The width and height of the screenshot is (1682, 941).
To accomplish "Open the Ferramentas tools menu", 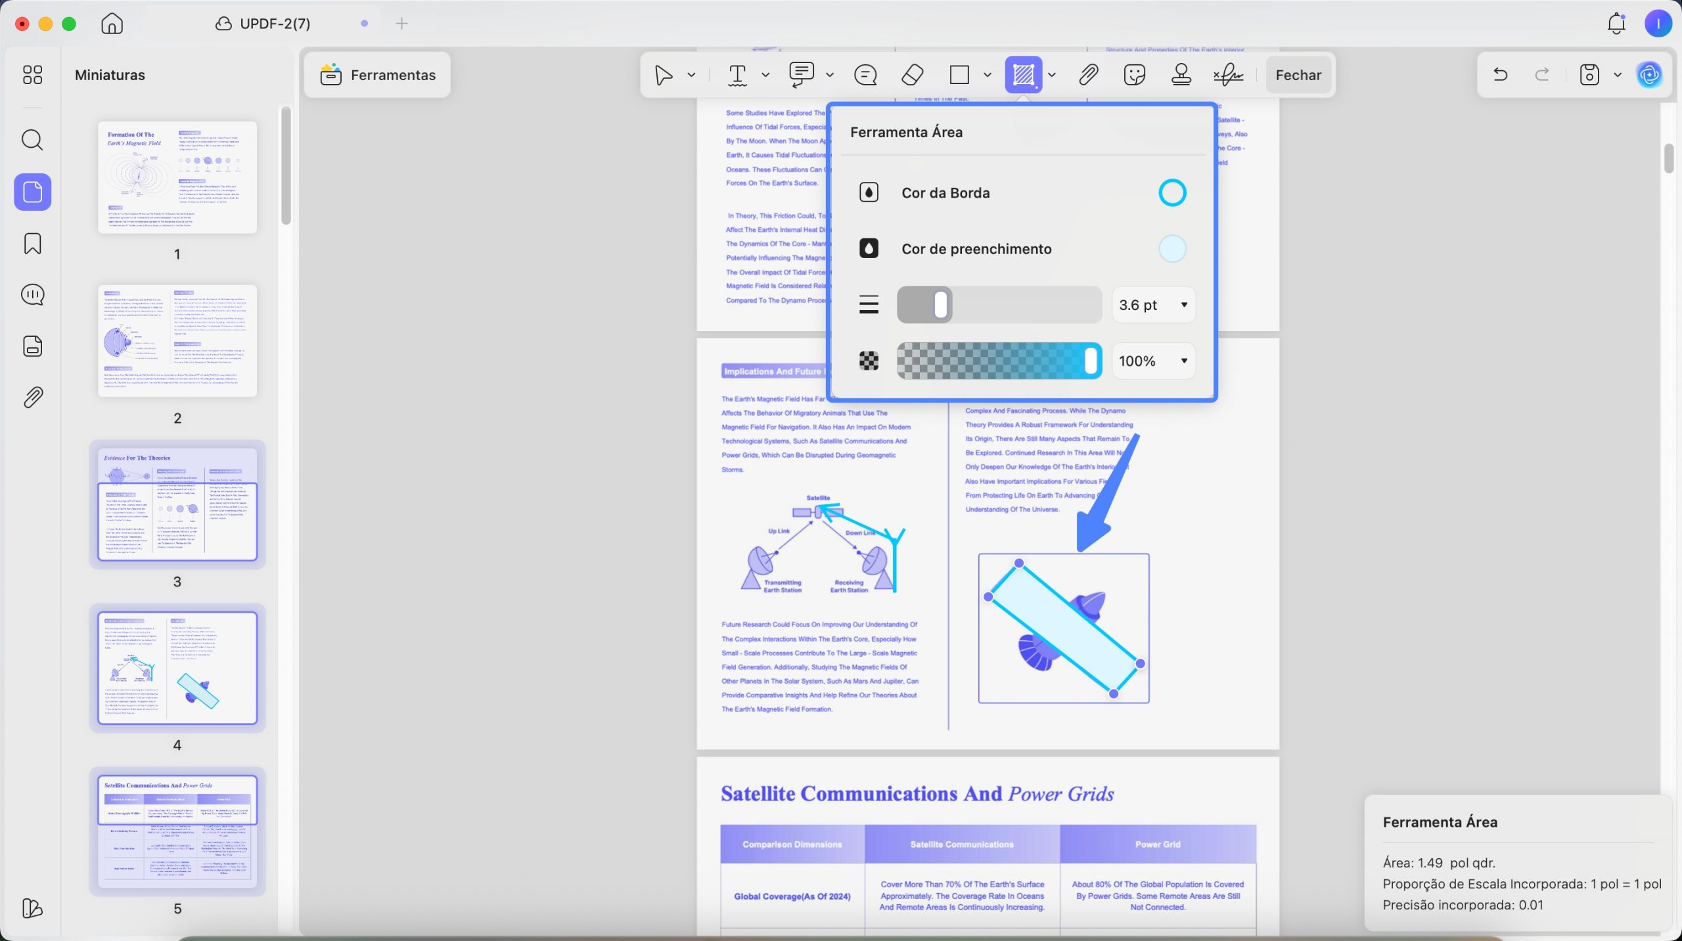I will tap(378, 75).
